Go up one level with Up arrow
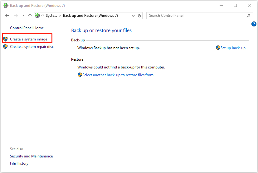Viewport: 258px width, 173px height. click(x=30, y=16)
